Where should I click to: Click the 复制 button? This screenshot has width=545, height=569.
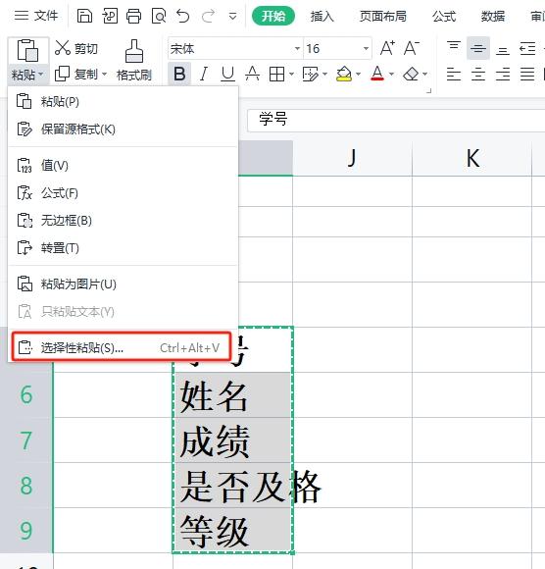click(x=76, y=74)
